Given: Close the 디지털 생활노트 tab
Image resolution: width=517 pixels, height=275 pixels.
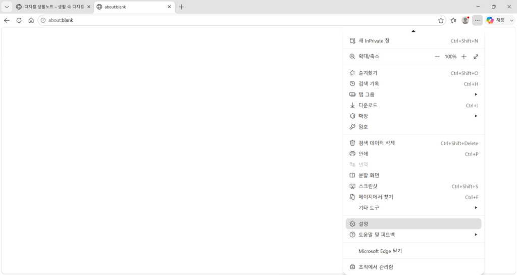Looking at the screenshot, I should [x=89, y=7].
